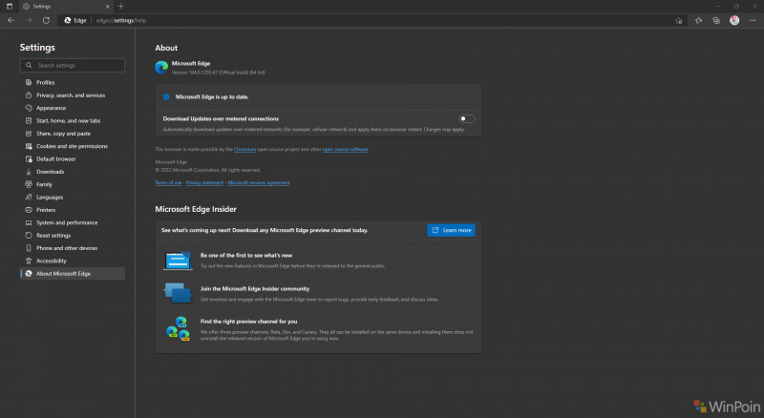This screenshot has height=418, width=764.
Task: Go to Privacy, search, and services
Action: (x=73, y=95)
